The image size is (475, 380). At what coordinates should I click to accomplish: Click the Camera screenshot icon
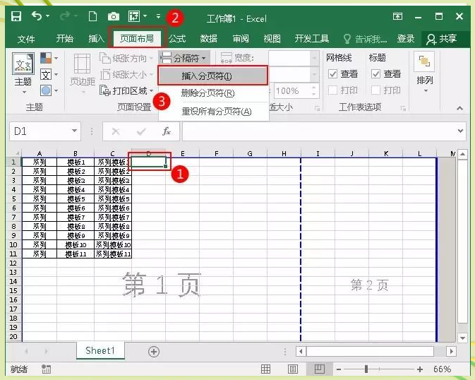[x=114, y=16]
